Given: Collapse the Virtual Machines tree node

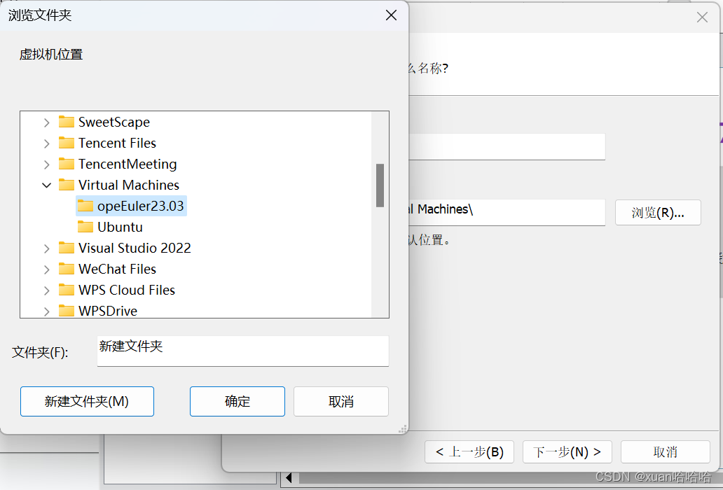Looking at the screenshot, I should (x=46, y=185).
